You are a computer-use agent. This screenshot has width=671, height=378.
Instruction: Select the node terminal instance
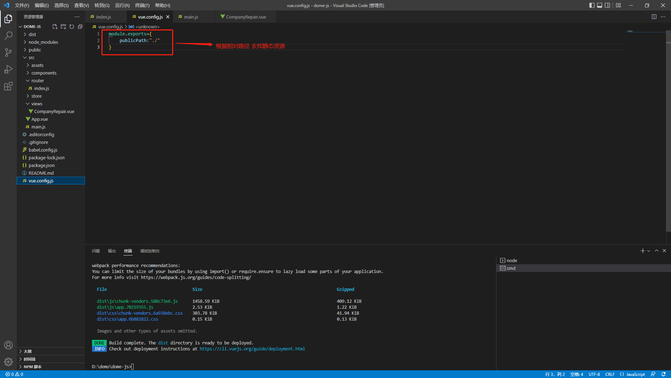click(511, 260)
